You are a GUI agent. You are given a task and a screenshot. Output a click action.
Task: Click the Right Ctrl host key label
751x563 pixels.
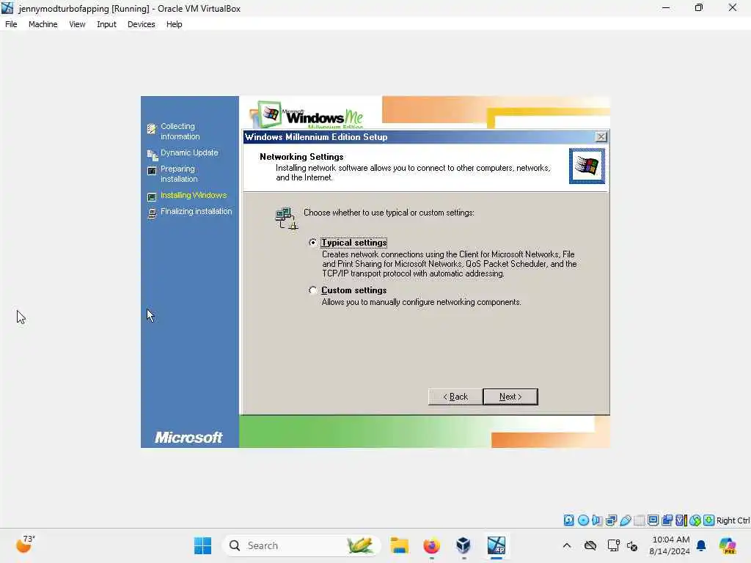click(x=733, y=520)
